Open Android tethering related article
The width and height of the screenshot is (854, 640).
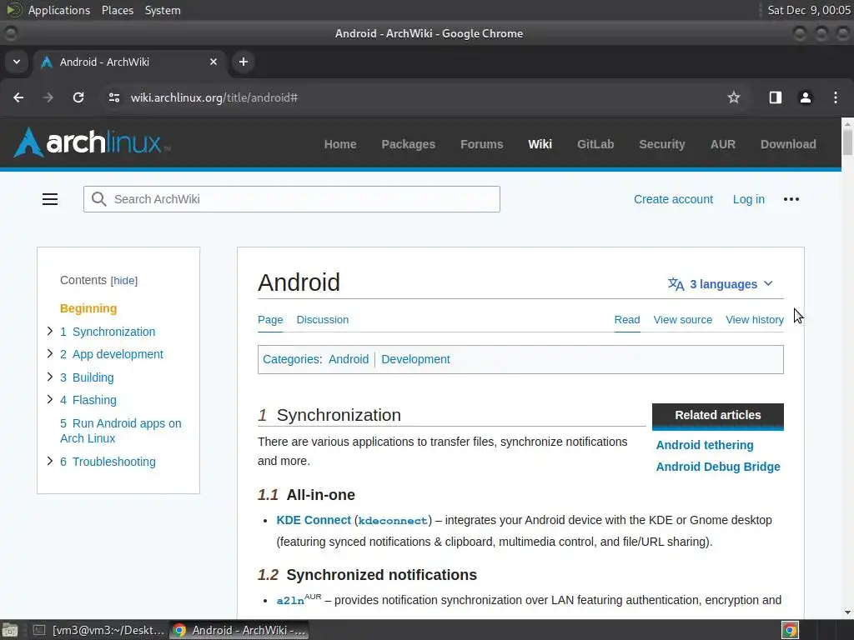tap(705, 445)
